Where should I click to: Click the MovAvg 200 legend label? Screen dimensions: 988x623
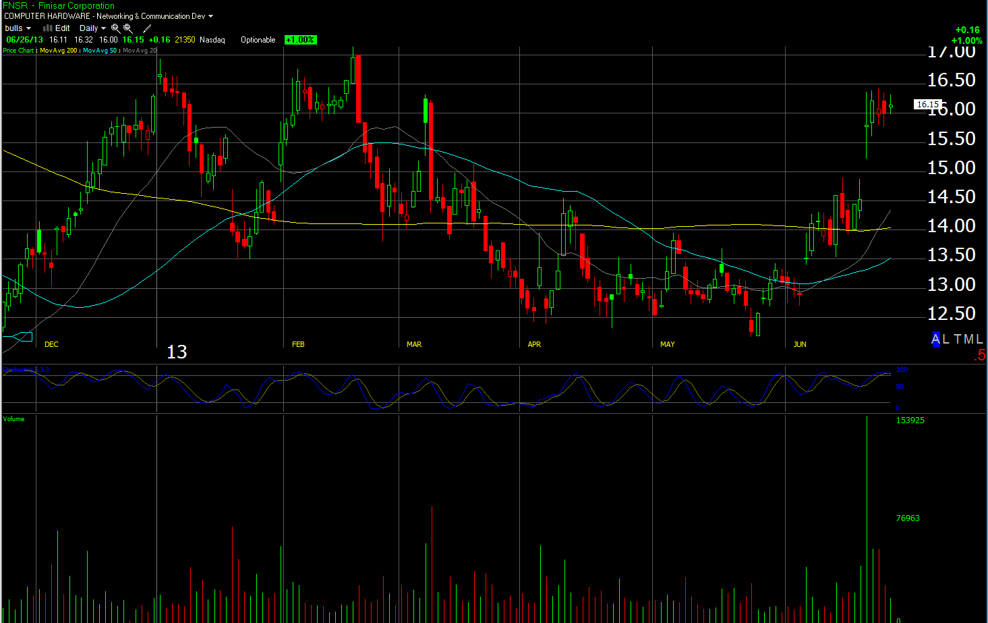point(59,51)
